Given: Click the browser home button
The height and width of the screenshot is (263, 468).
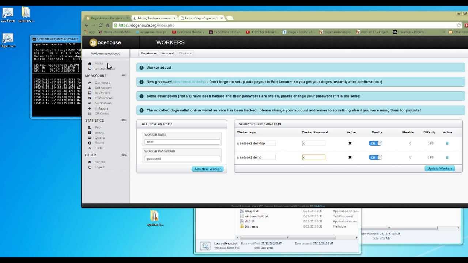Looking at the screenshot, I should [x=107, y=25].
